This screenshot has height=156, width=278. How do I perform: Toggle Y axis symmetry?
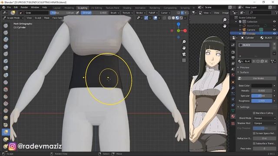[185, 13]
